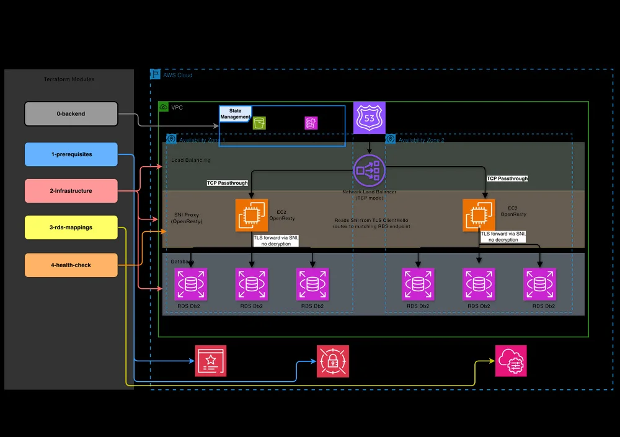Image resolution: width=620 pixels, height=437 pixels.
Task: Select the 2-infrastructure module box
Action: click(71, 191)
